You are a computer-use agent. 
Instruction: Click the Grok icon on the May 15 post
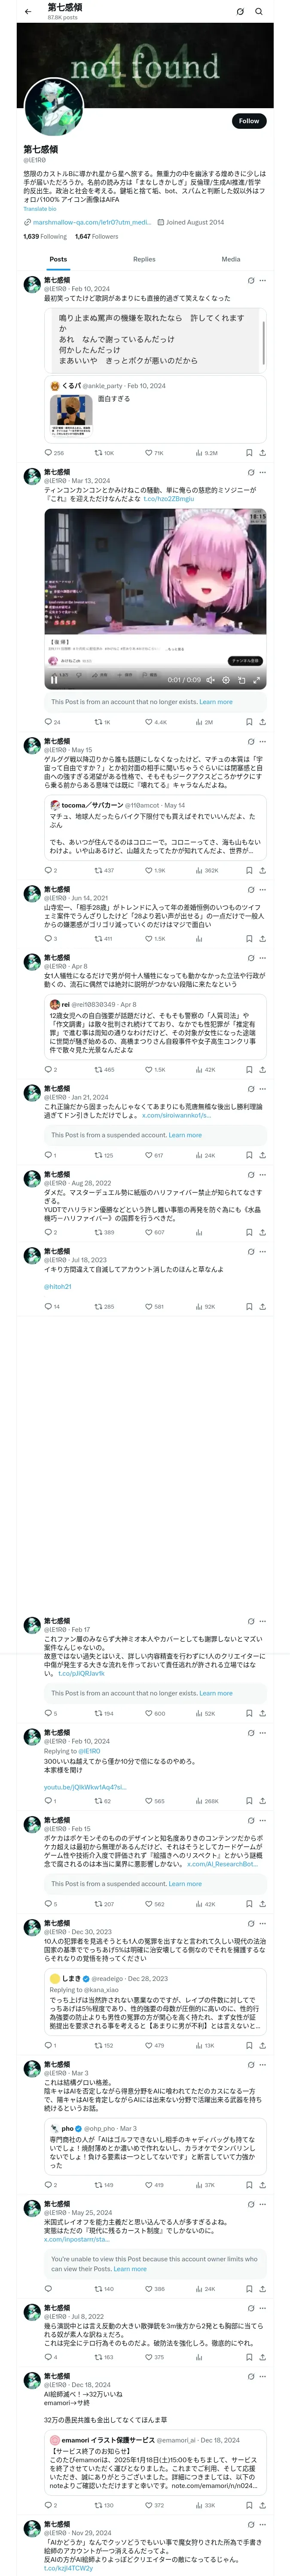[x=250, y=741]
